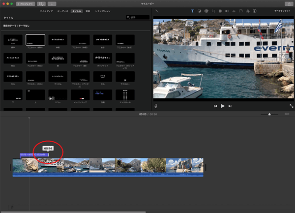Open the clip information (i) icon
The height and width of the screenshot is (213, 295).
tap(255, 10)
